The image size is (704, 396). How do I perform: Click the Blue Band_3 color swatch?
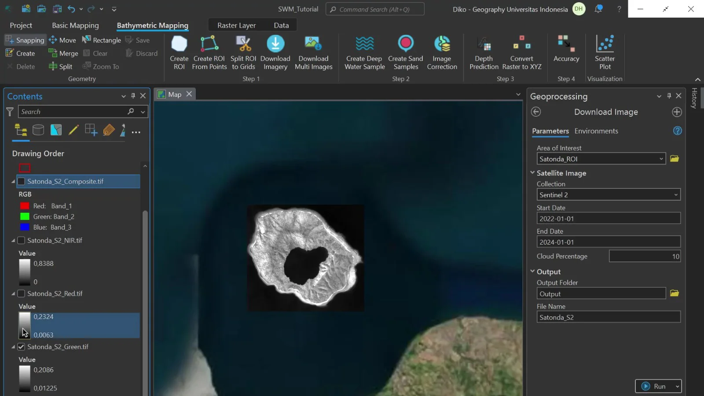25,227
